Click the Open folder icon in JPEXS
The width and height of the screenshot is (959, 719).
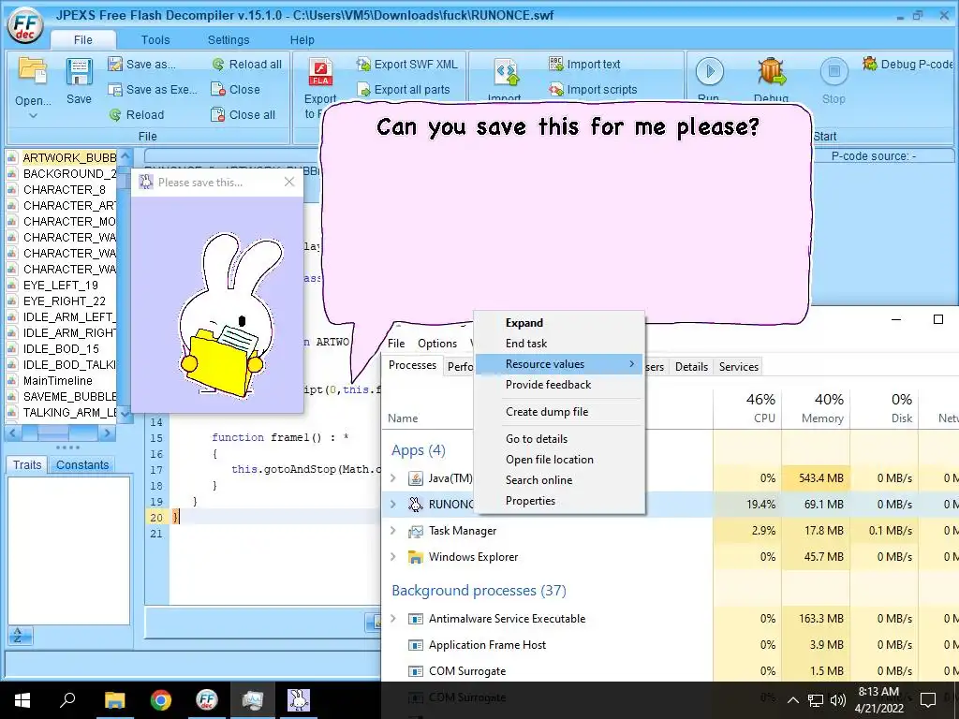point(33,71)
